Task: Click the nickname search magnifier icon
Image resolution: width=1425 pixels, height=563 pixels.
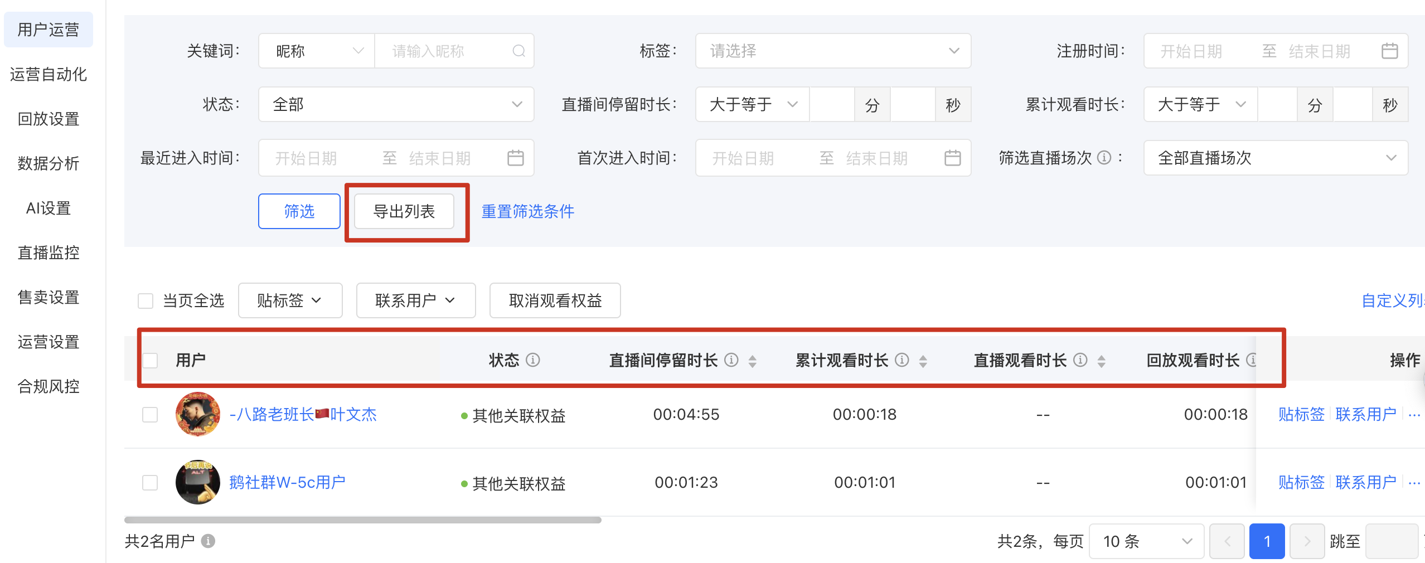Action: click(x=518, y=51)
